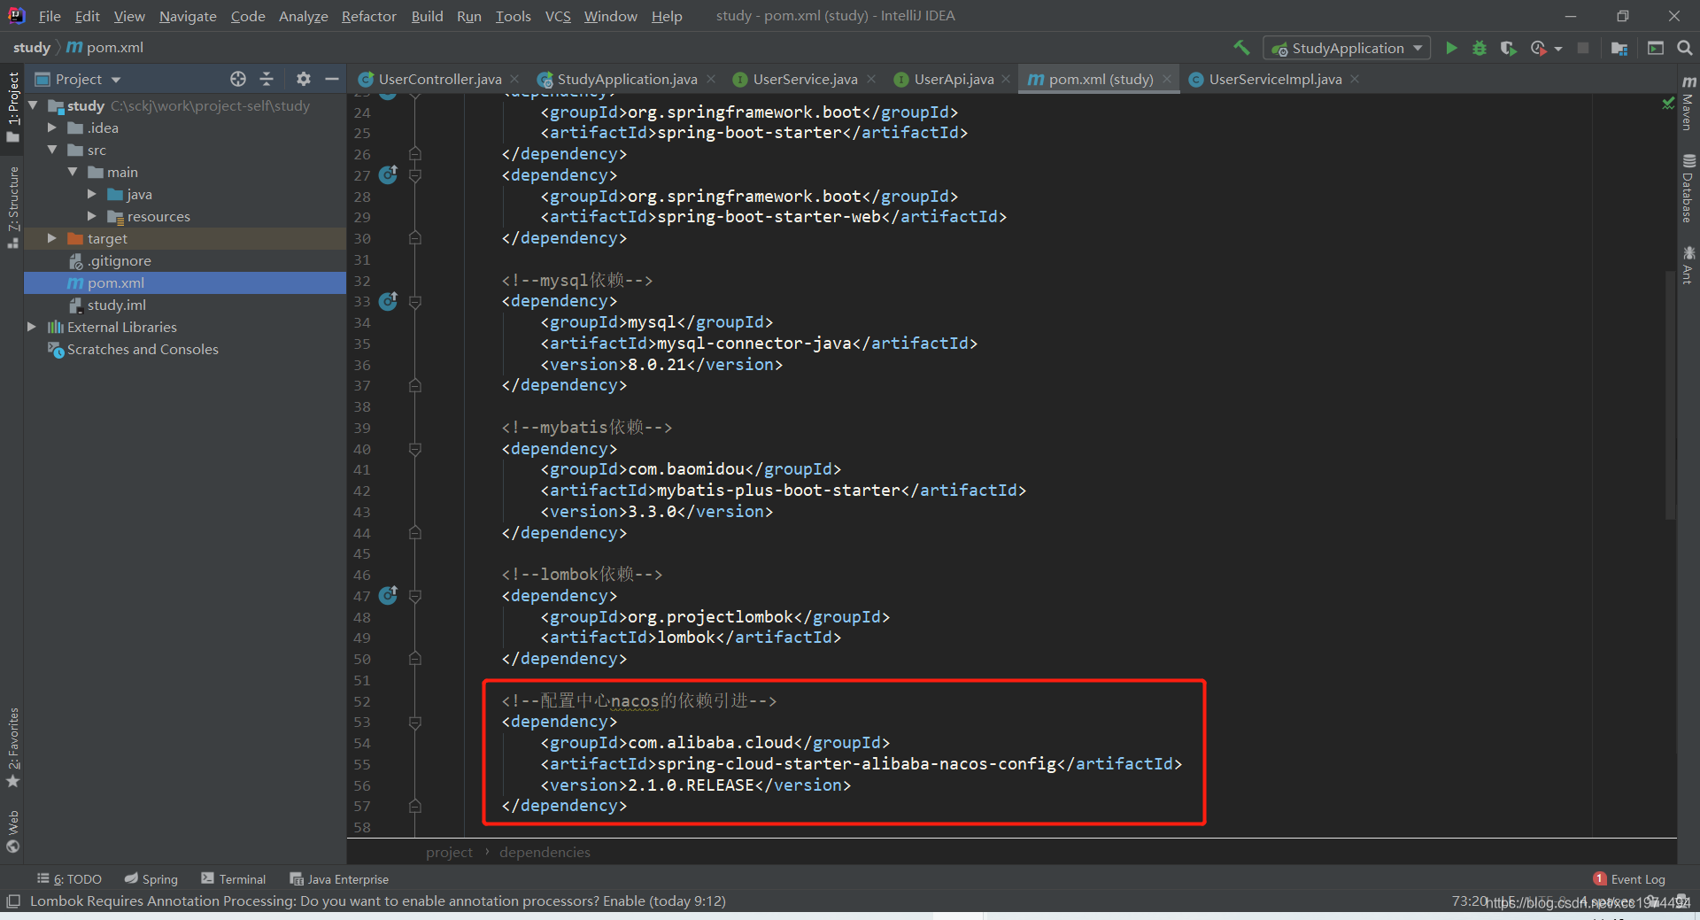Screen dimensions: 1700x920
Task: Select the .gitignore file
Action: (x=185, y=260)
